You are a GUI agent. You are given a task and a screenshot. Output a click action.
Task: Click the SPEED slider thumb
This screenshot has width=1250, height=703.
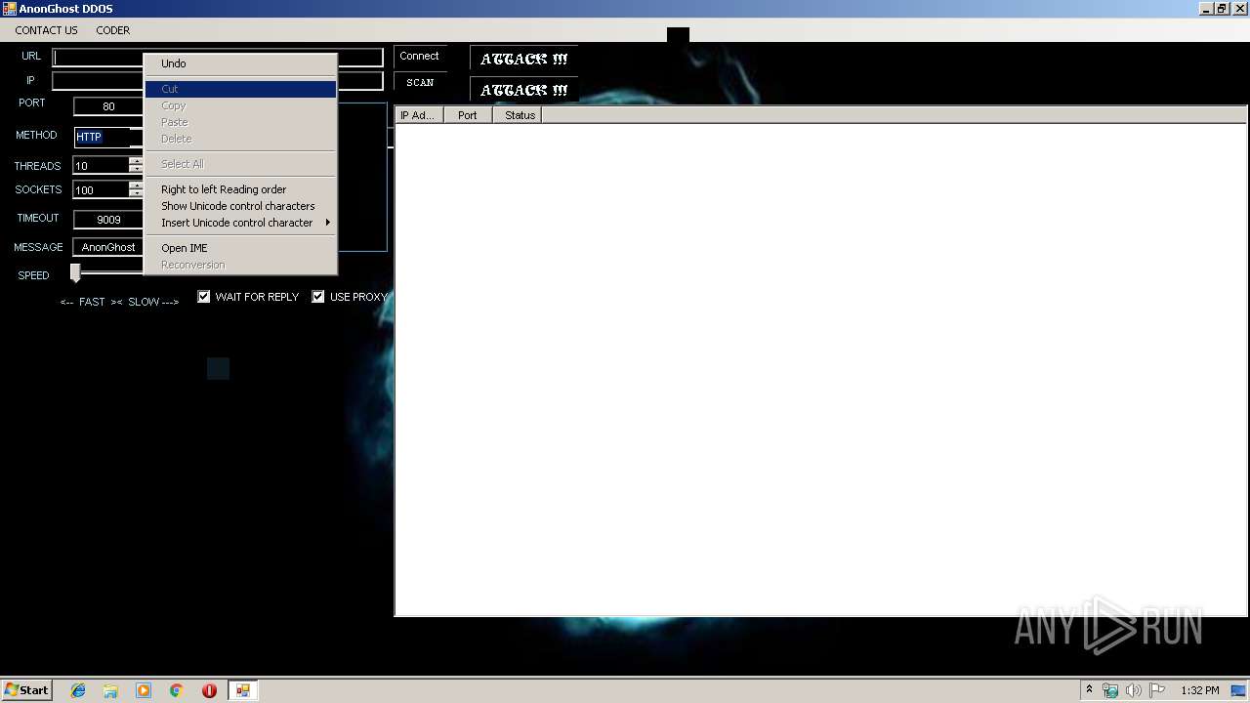click(75, 272)
